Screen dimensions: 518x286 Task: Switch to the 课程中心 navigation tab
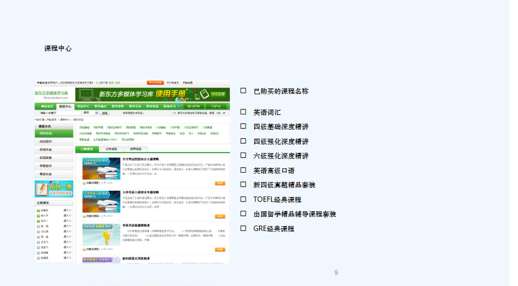(x=65, y=106)
